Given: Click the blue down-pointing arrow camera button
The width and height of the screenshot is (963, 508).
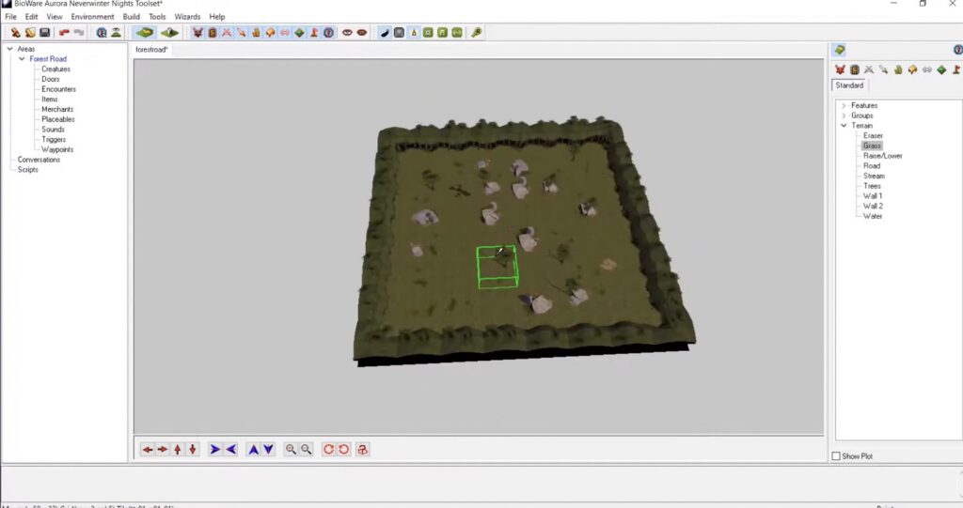Looking at the screenshot, I should (x=268, y=450).
